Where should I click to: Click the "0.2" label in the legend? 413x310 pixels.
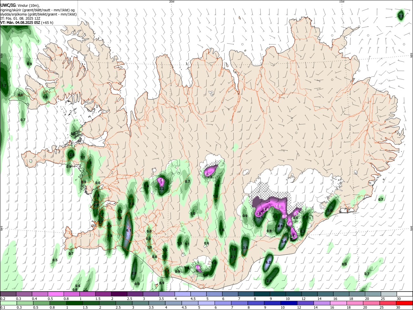(x=3, y=299)
